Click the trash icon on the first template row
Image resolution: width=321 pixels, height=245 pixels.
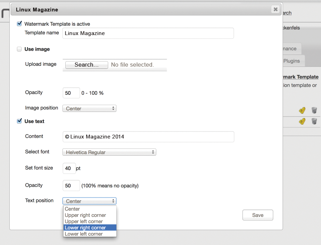point(314,110)
